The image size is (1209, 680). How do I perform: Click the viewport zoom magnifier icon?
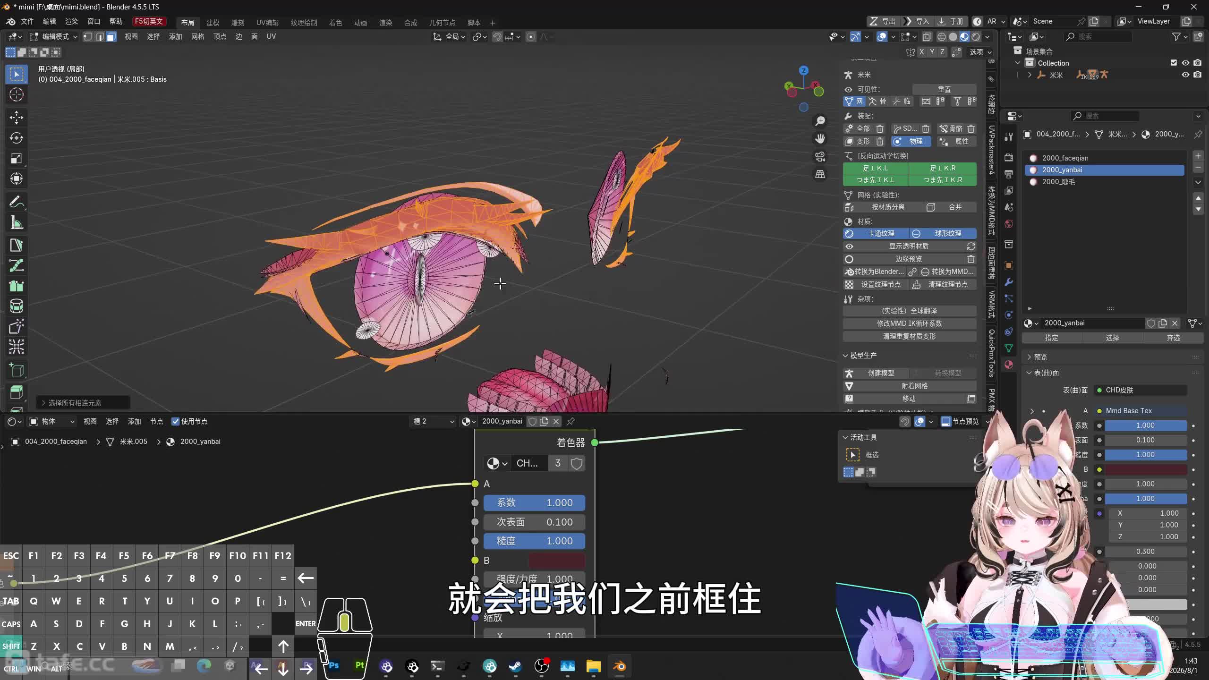coord(820,121)
